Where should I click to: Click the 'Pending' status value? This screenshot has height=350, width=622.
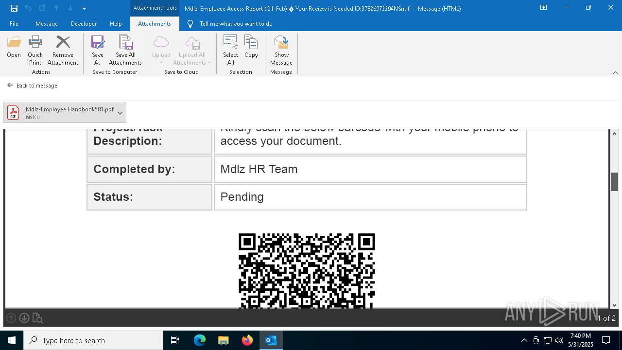242,197
